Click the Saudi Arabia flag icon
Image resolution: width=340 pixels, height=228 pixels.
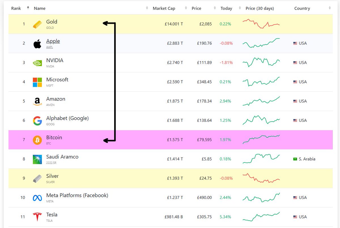pyautogui.click(x=295, y=159)
